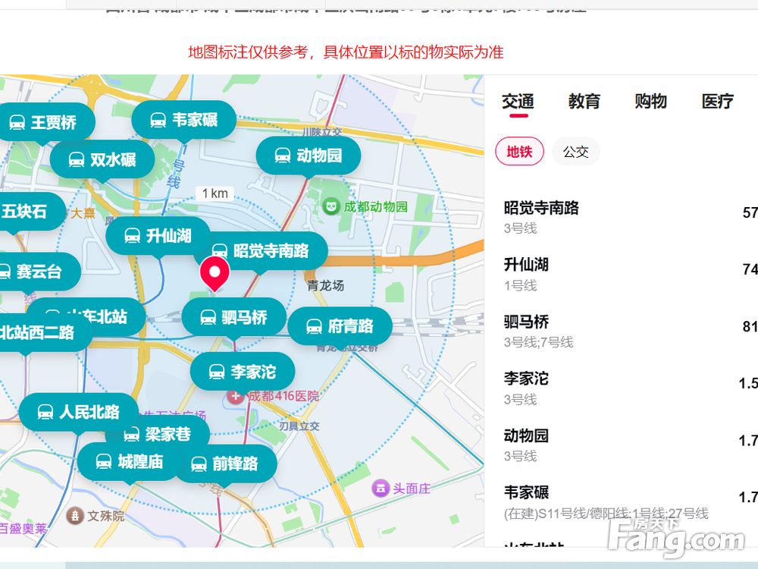This screenshot has width=758, height=569.
Task: Click the 3号线;7号线 line text under 驷马桥
Action: pos(538,343)
